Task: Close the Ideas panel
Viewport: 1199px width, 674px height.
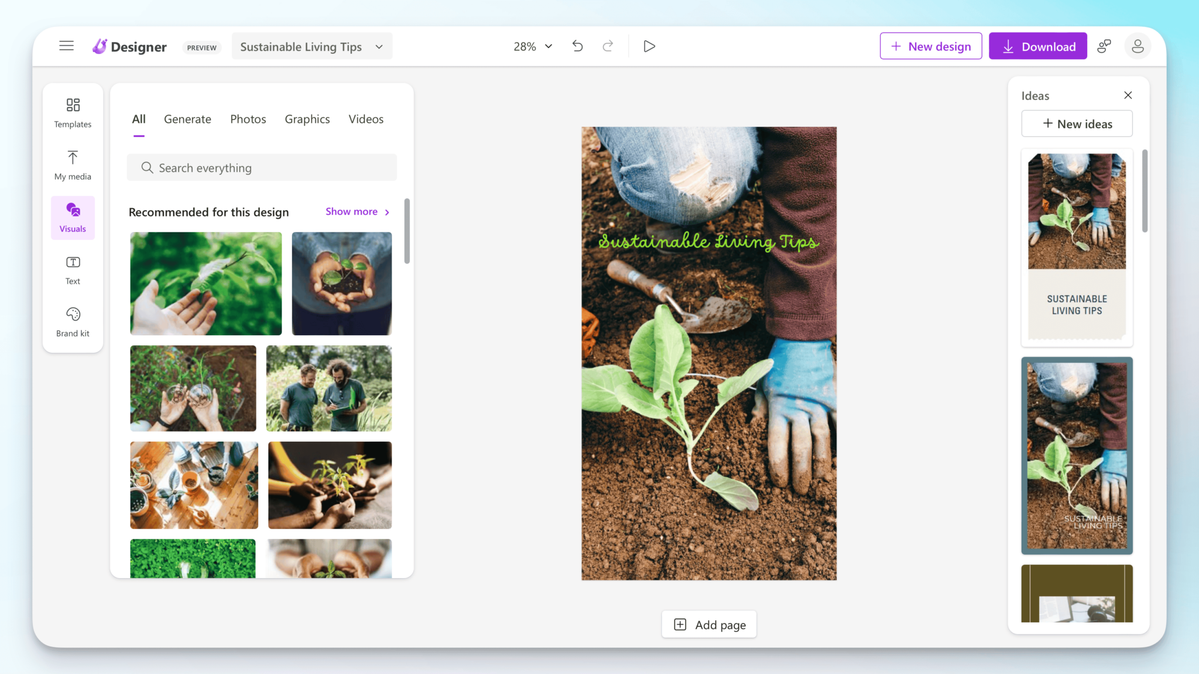Action: 1128,95
